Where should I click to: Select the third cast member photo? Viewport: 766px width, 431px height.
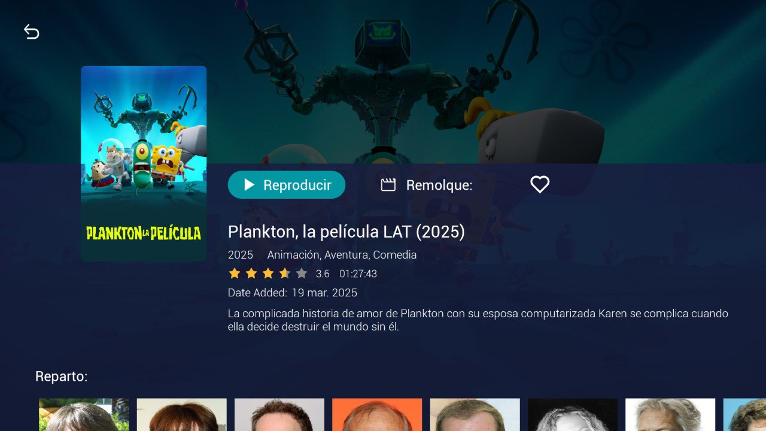point(279,415)
